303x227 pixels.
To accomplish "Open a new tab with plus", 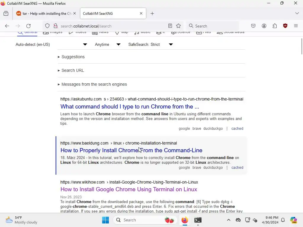I will (x=152, y=14).
